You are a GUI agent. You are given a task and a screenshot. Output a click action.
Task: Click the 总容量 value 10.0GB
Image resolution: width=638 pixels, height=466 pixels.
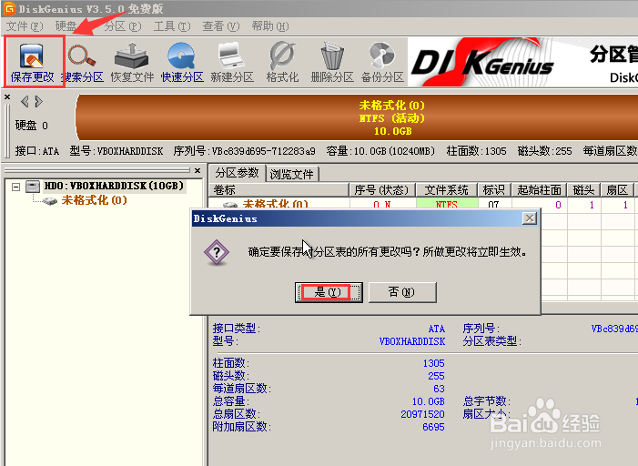click(x=429, y=401)
